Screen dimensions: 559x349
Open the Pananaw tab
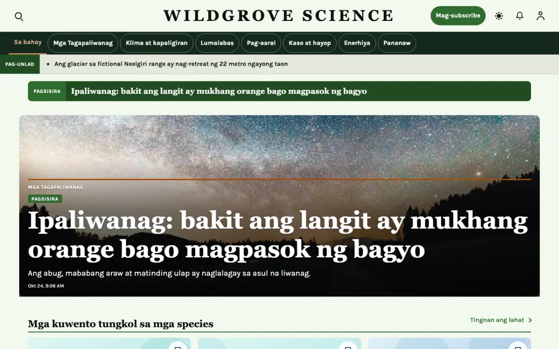pyautogui.click(x=397, y=43)
